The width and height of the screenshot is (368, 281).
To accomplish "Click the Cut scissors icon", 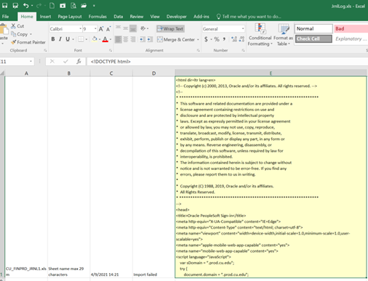I will coord(13,26).
